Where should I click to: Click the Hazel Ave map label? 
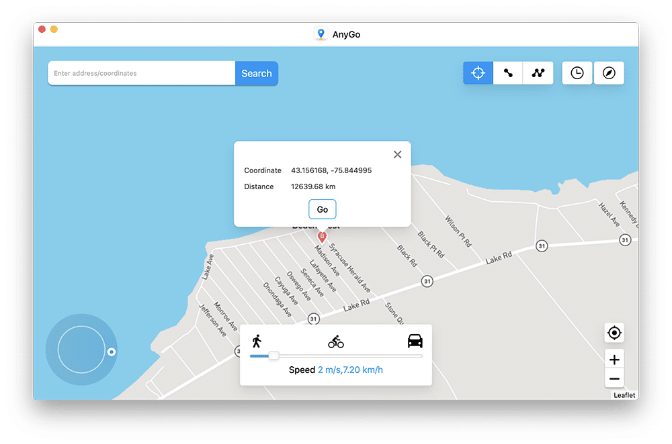(609, 215)
